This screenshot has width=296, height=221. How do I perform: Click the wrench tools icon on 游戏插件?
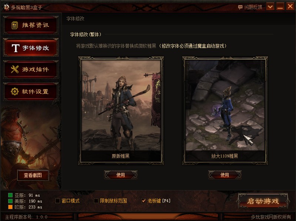15,69
